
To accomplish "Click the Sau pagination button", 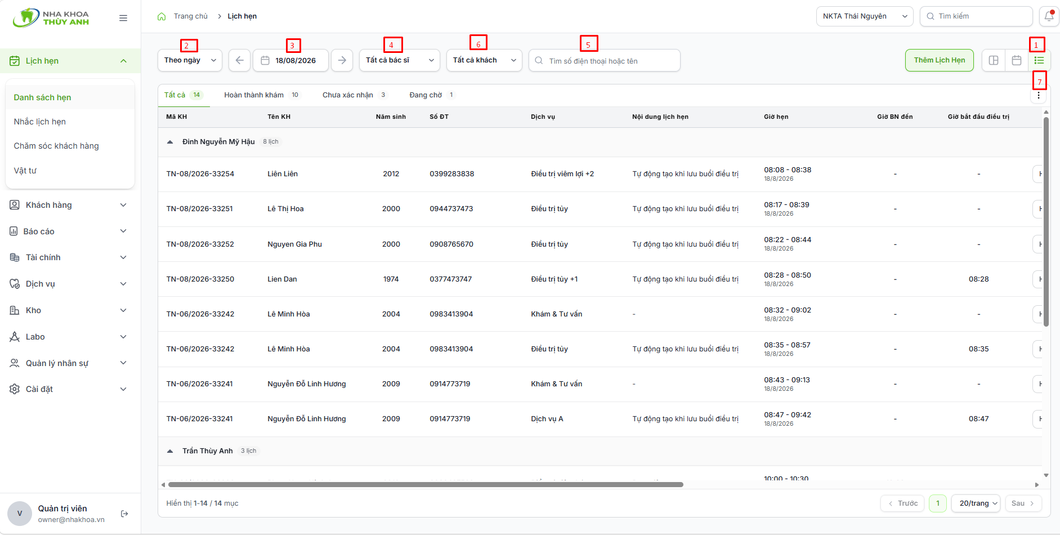I will point(1023,503).
